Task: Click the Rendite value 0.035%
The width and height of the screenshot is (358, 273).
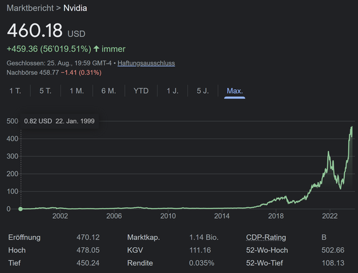Action: (x=202, y=263)
